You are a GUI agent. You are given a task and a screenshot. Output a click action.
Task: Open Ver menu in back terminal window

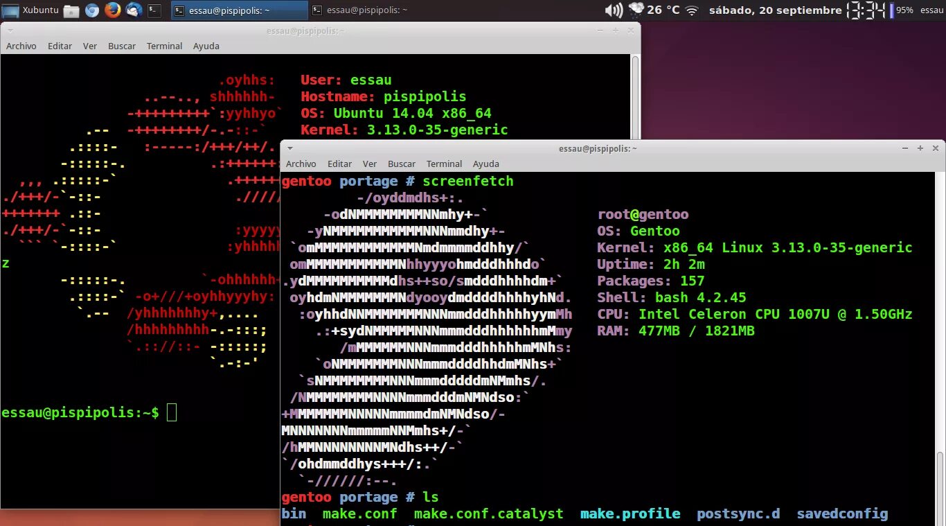click(90, 46)
